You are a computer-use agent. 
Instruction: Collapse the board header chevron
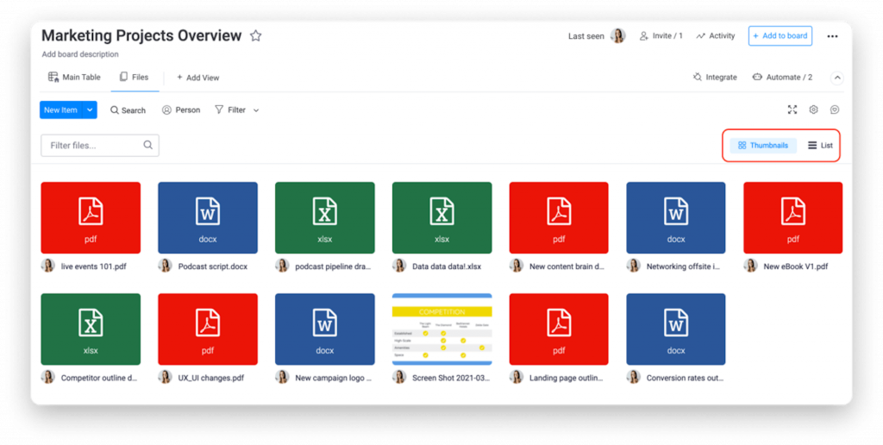click(x=836, y=77)
